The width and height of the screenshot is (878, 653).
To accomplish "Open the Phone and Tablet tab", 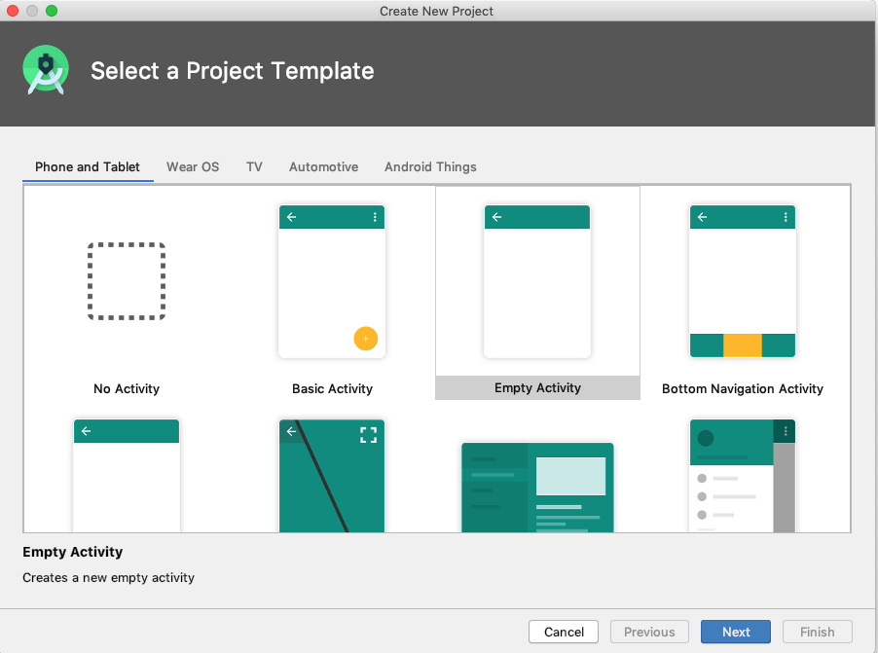I will point(88,166).
